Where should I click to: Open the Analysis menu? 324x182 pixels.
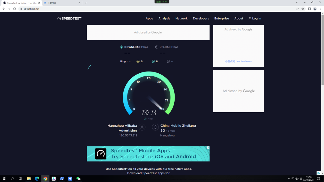pos(164,18)
